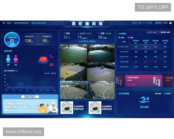Click the blue male figure icon
Image resolution: width=174 pixels, height=139 pixels.
point(8,59)
